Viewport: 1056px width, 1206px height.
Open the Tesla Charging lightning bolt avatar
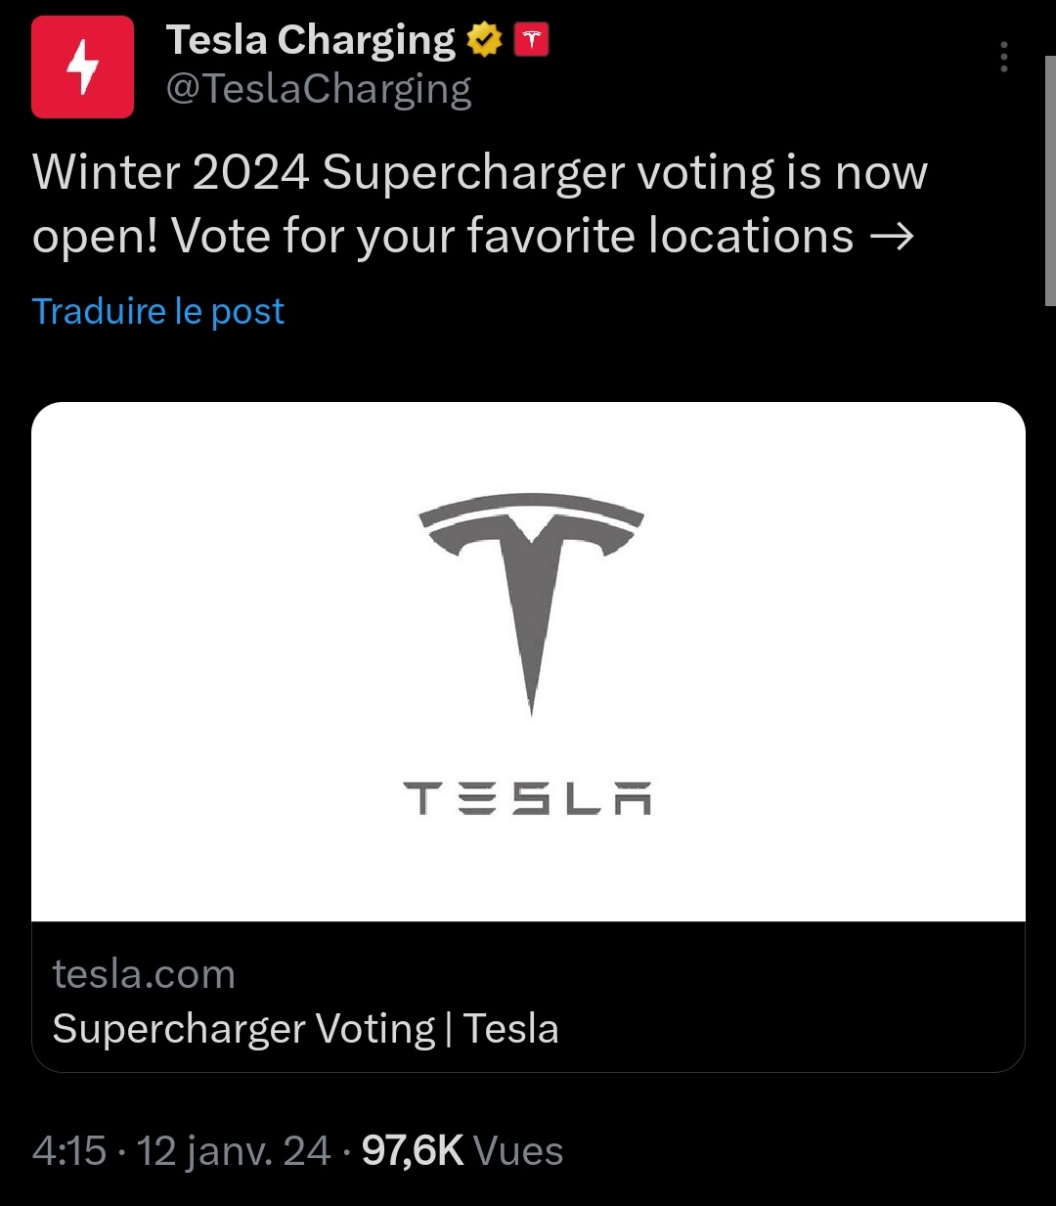pyautogui.click(x=82, y=67)
